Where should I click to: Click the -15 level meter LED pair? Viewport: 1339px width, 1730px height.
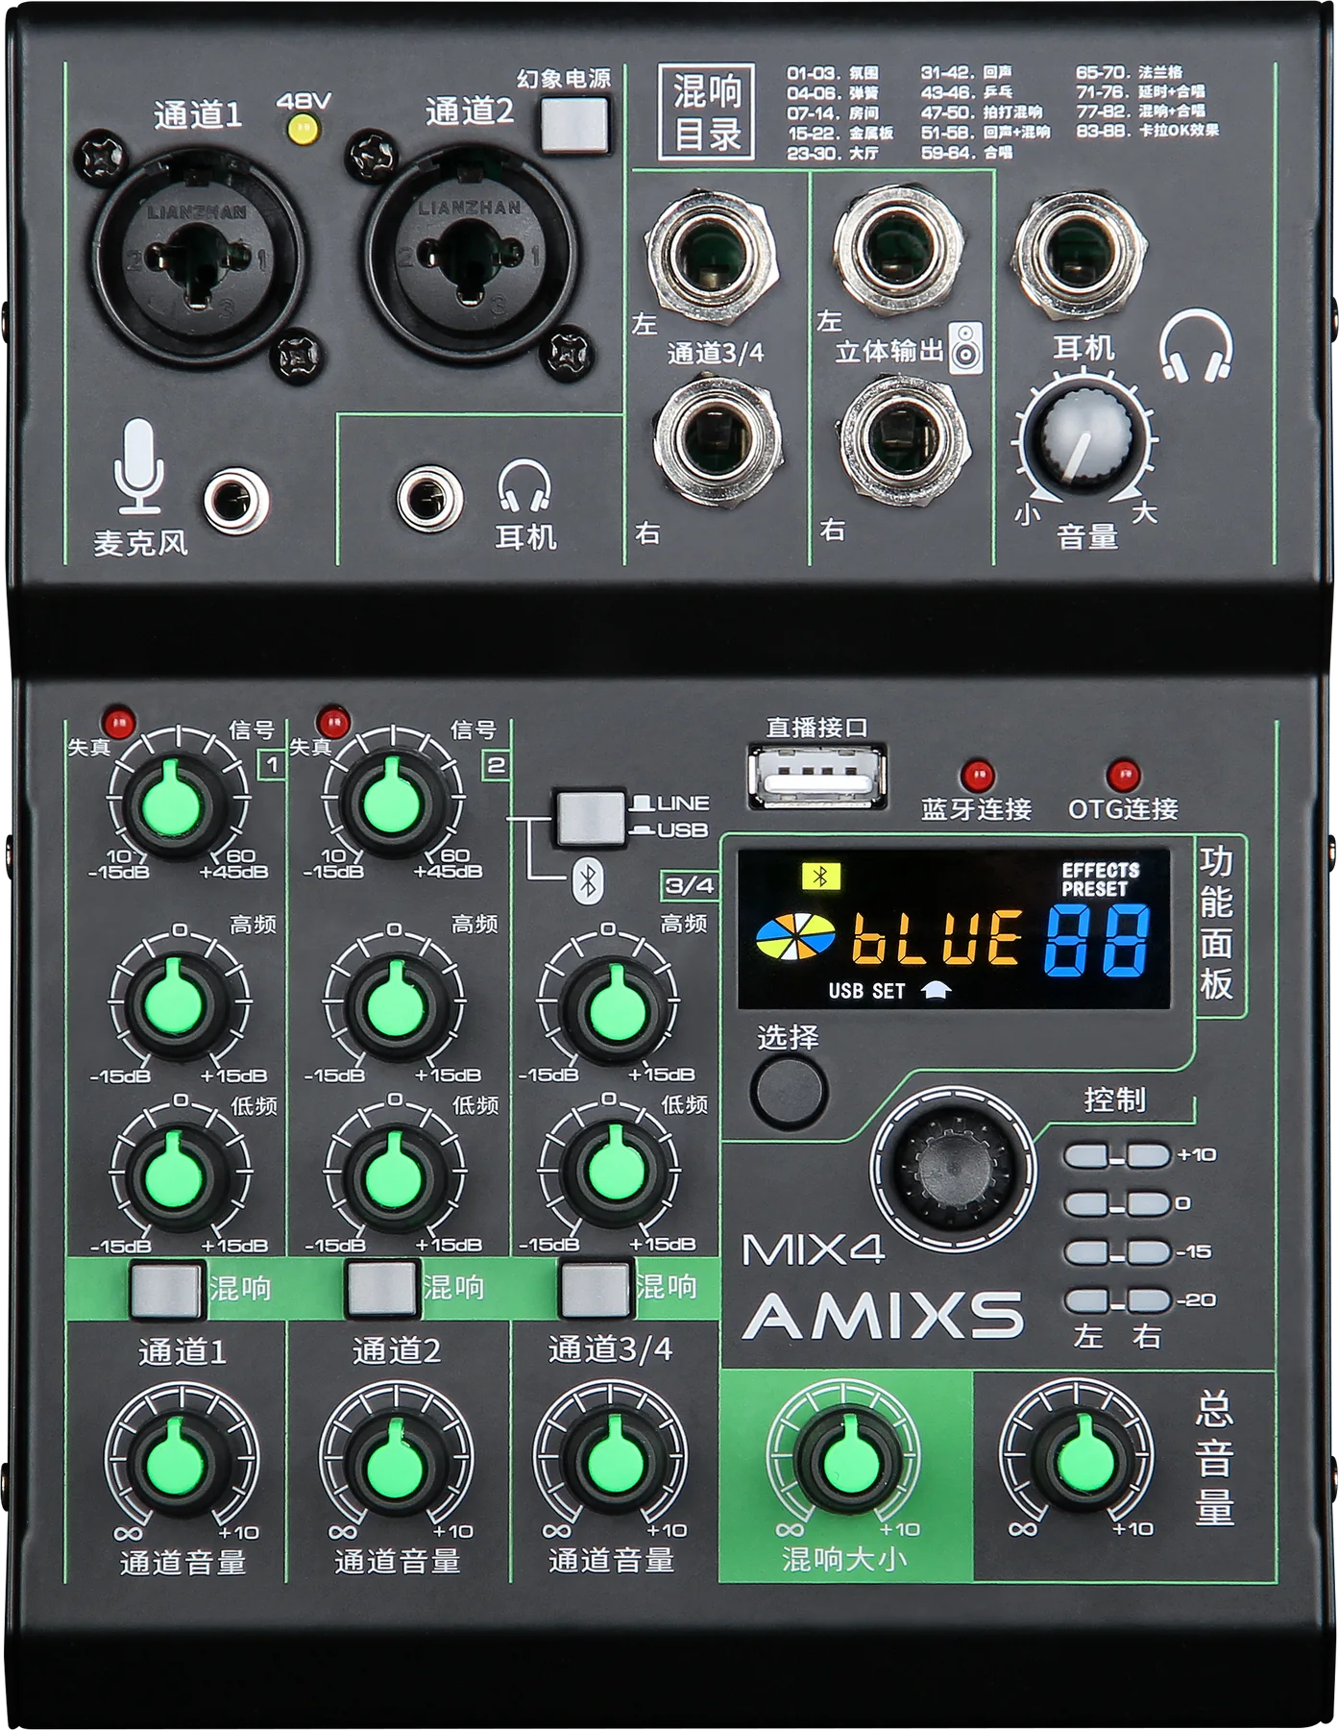[x=1116, y=1251]
